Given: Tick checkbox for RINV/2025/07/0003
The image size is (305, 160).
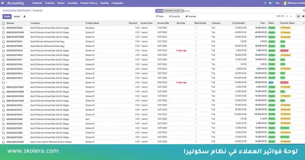Looking at the screenshot, I should (3, 142).
